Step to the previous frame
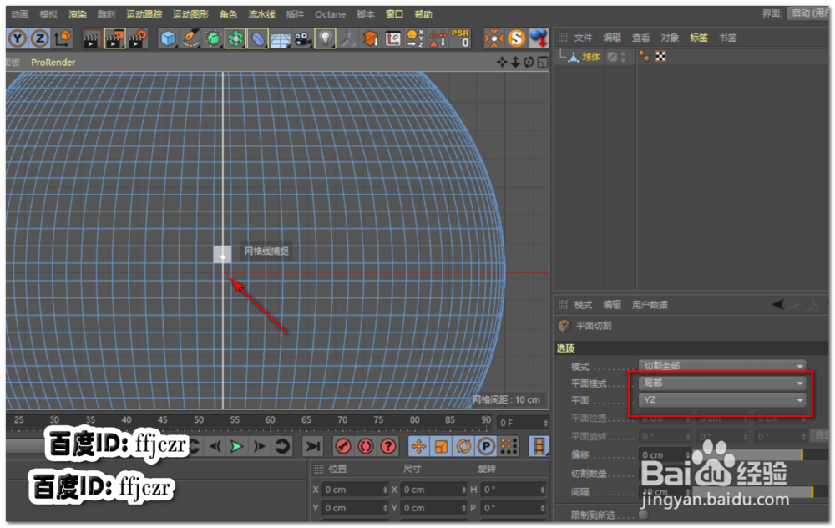835x528 pixels. (x=215, y=446)
